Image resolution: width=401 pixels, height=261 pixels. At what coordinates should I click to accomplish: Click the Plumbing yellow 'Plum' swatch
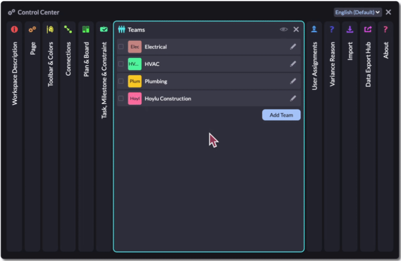(x=135, y=81)
